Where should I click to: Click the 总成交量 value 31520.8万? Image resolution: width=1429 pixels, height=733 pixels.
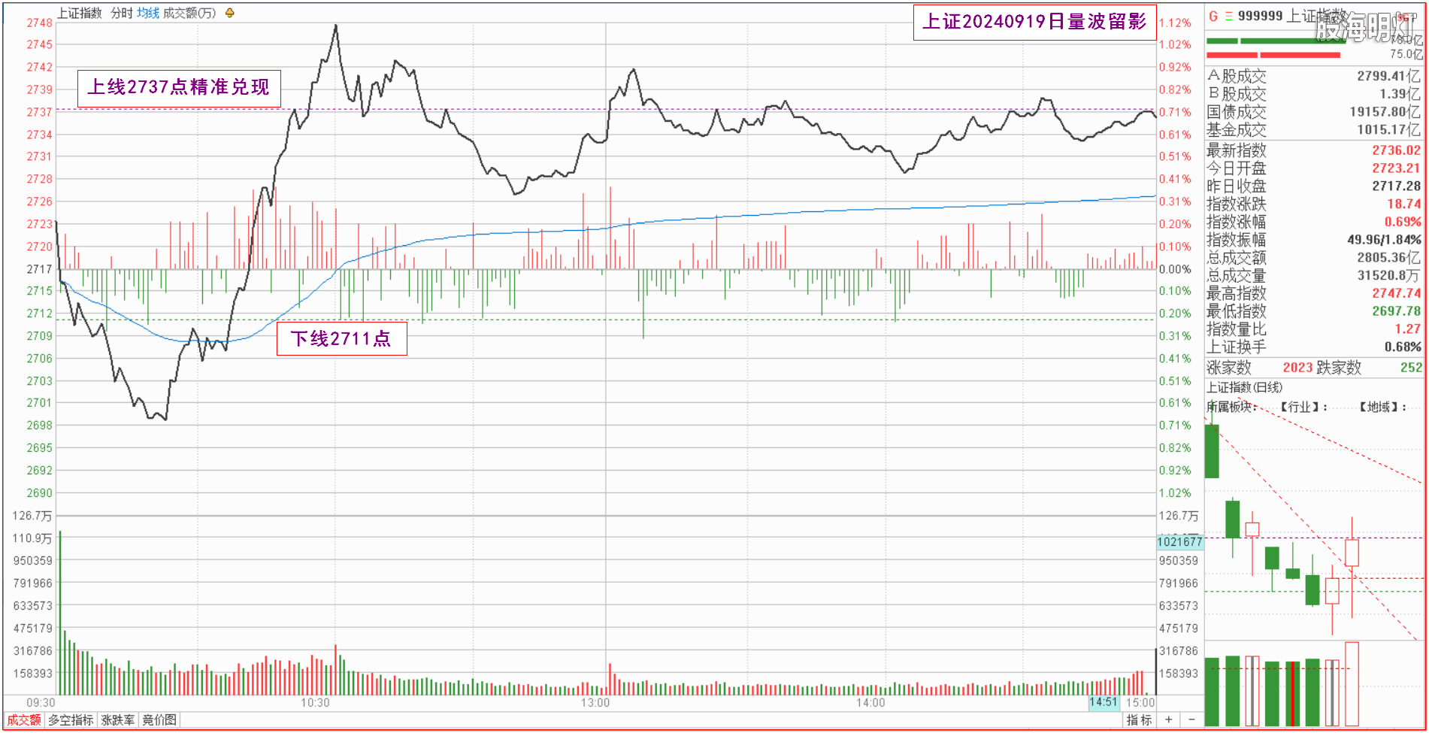(1388, 275)
